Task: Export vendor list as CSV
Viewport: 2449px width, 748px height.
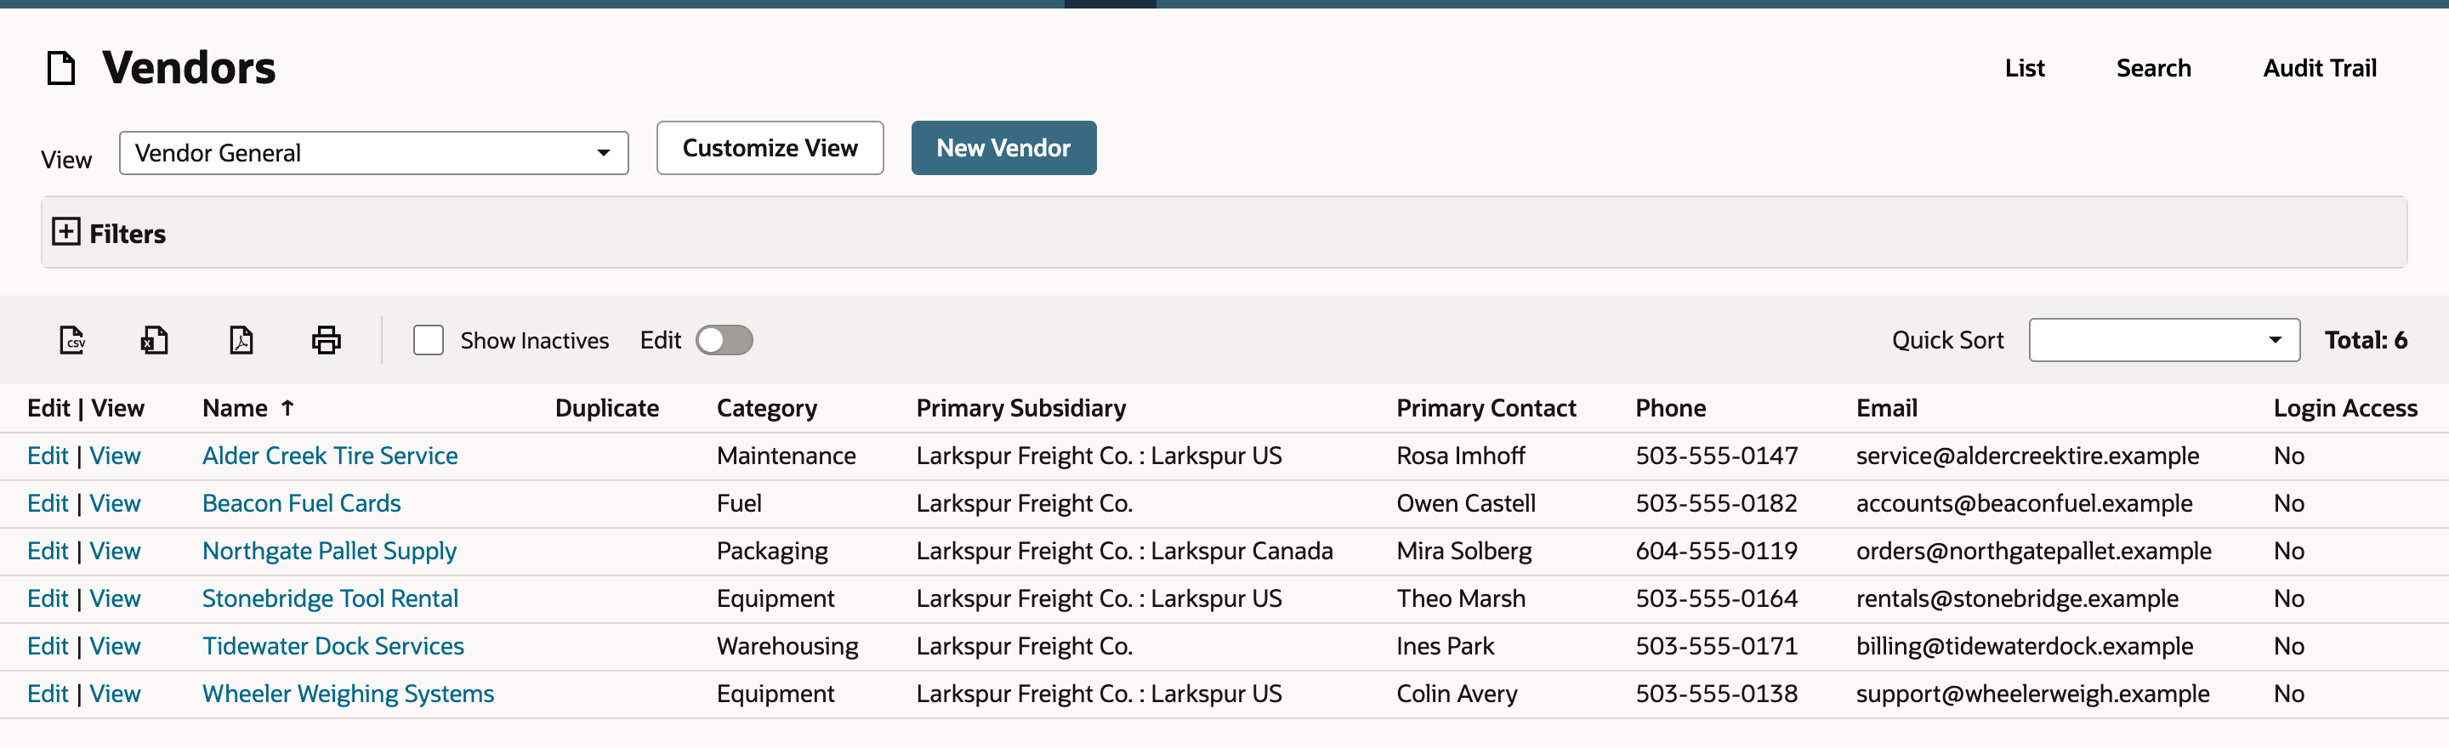Action: tap(72, 340)
